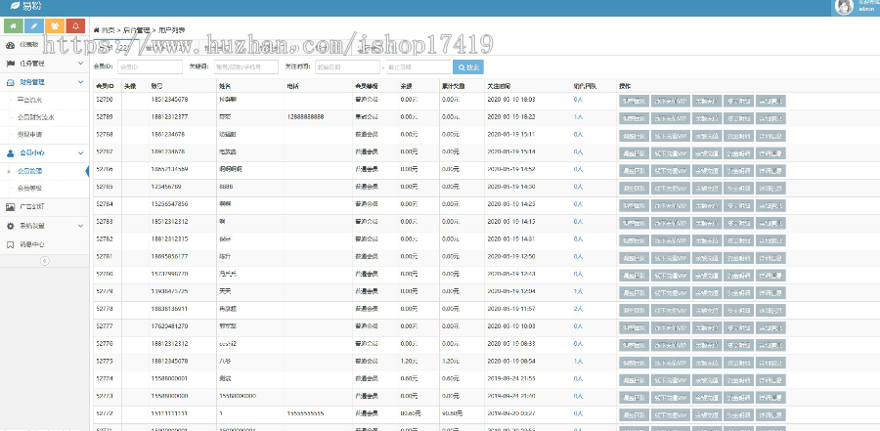
Task: Click the 调整团队 button for member 52778
Action: pos(634,310)
